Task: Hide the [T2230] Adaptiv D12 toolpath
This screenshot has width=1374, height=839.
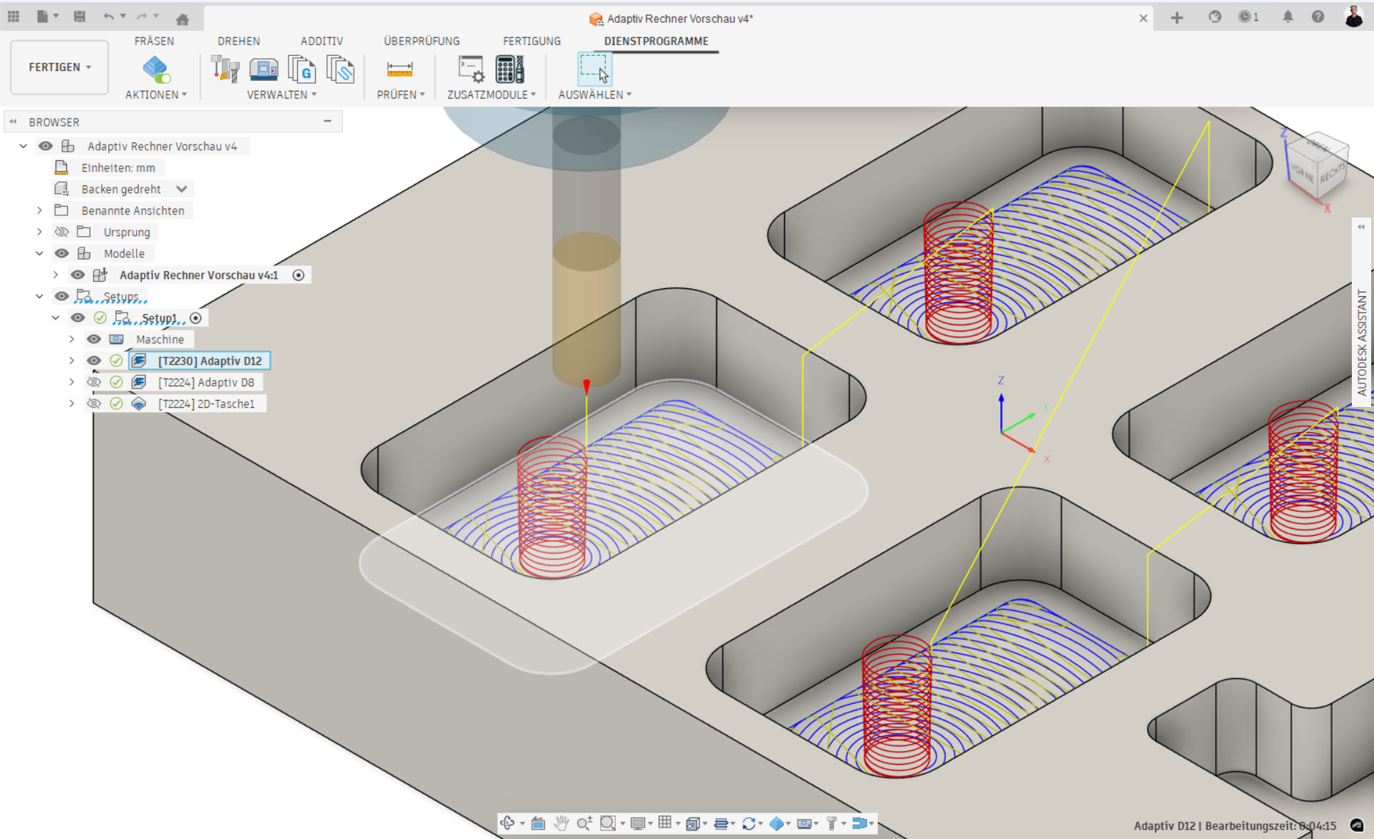Action: point(94,360)
